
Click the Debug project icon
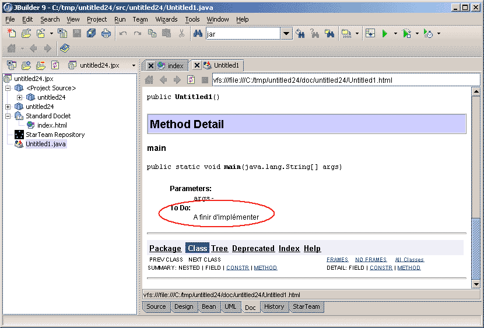(407, 34)
